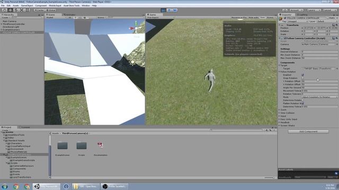This screenshot has width=339, height=190.
Task: Open the Layers dropdown in the toolbar
Action: pyautogui.click(x=314, y=10)
